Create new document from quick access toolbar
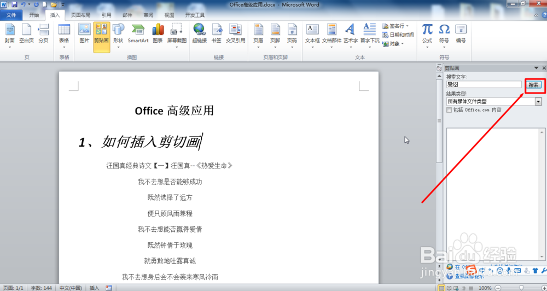 (45, 4)
